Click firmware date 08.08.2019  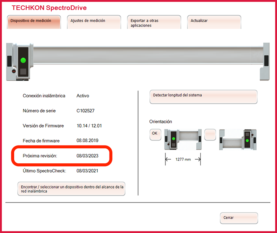(x=88, y=141)
